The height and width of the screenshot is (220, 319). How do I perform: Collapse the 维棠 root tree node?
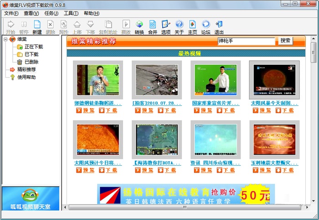5,39
